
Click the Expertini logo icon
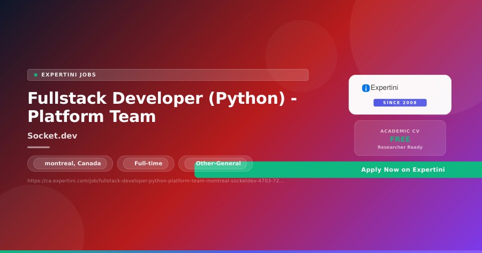366,88
